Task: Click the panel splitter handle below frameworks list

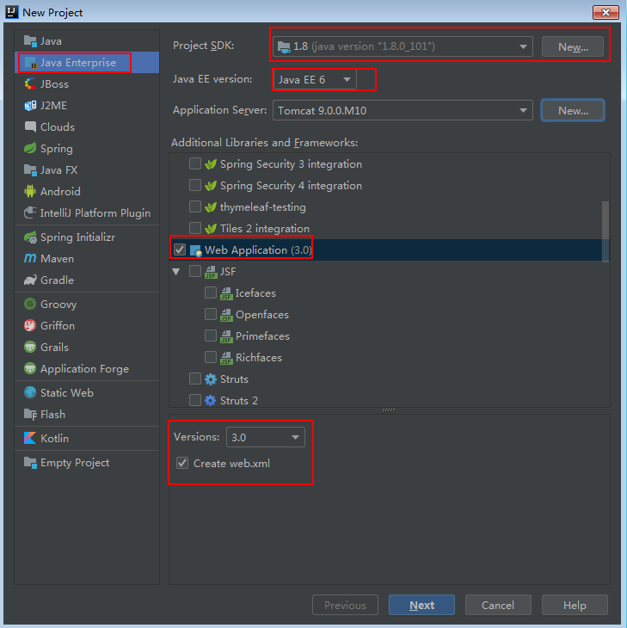Action: [x=389, y=410]
